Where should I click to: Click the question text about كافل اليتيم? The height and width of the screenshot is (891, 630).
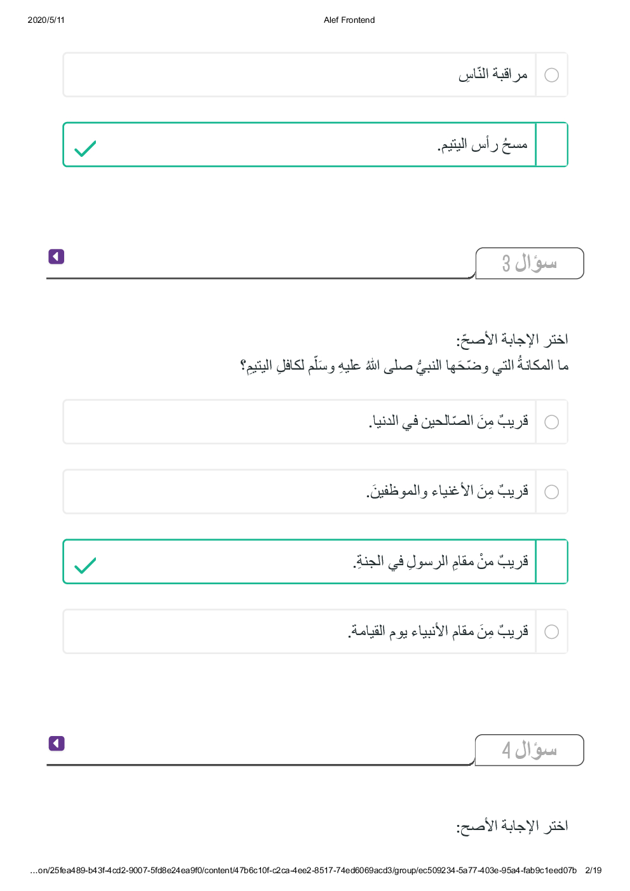pos(404,366)
